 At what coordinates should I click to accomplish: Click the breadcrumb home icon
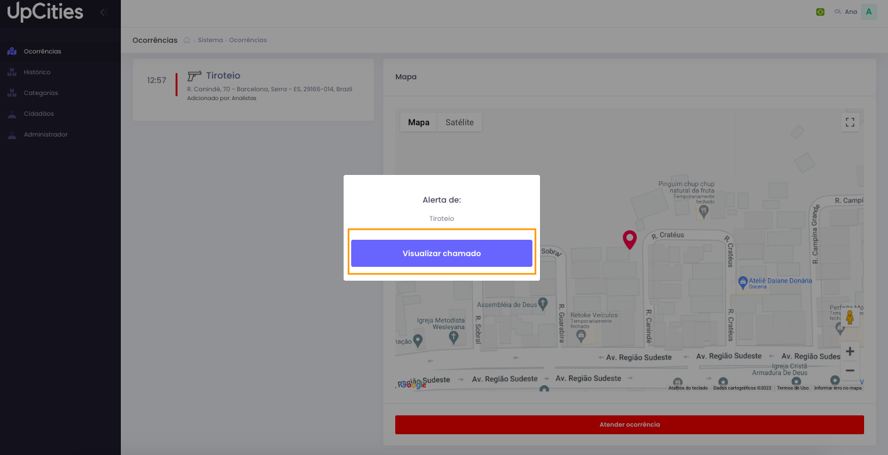pyautogui.click(x=187, y=40)
